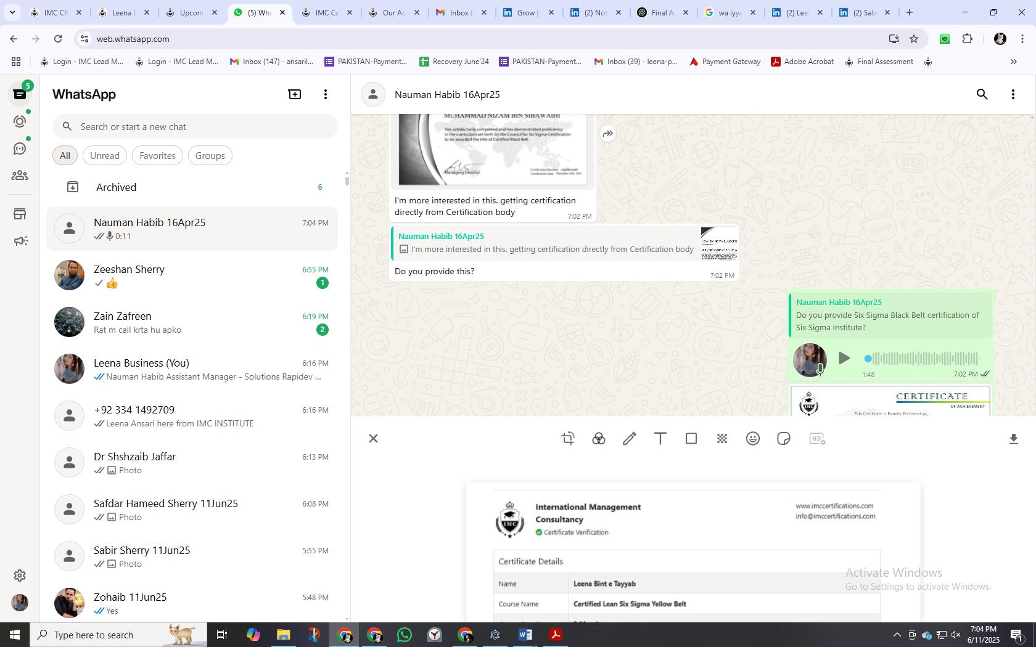Open Windows Start menu
Screen dimensions: 1036x647
click(x=15, y=635)
